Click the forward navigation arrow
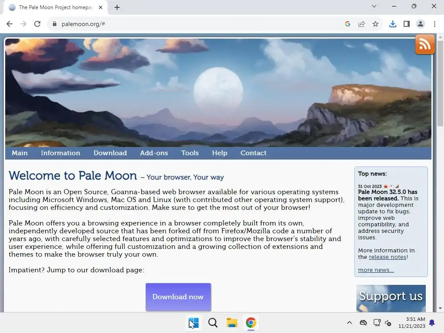 (x=23, y=24)
